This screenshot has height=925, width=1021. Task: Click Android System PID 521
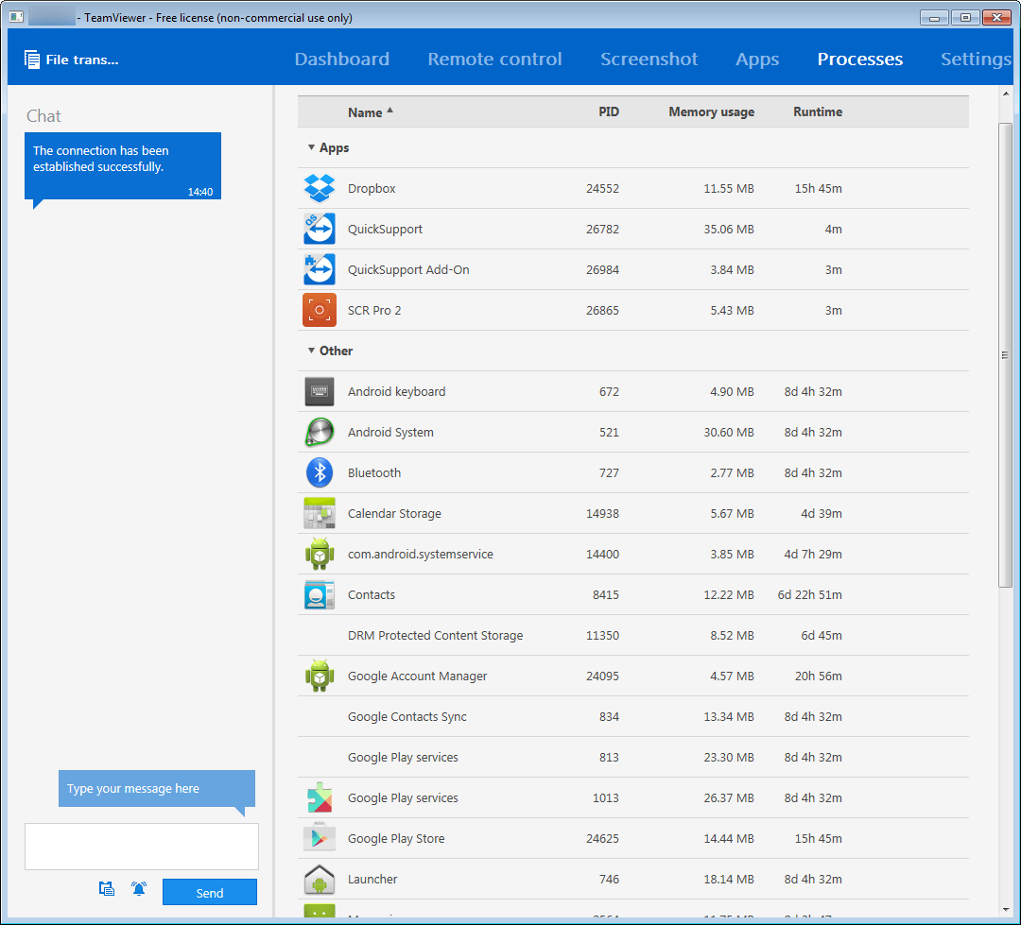(609, 432)
